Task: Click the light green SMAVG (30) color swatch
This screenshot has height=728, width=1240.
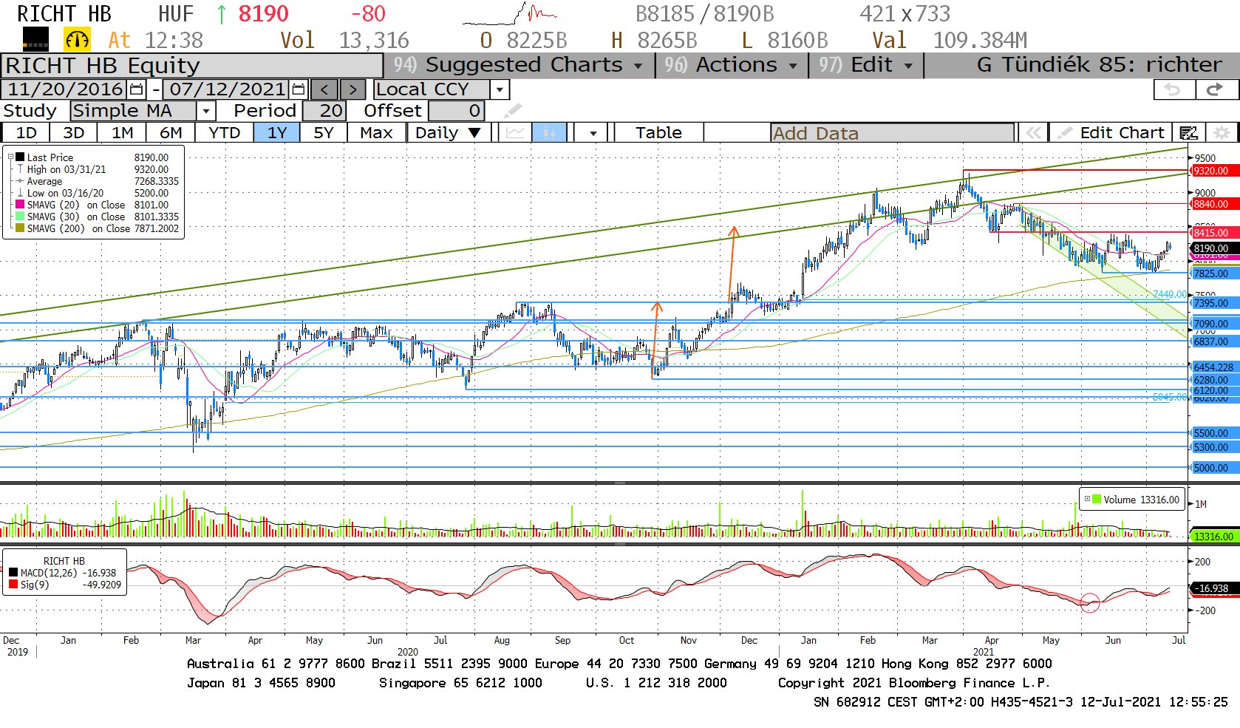Action: (21, 217)
